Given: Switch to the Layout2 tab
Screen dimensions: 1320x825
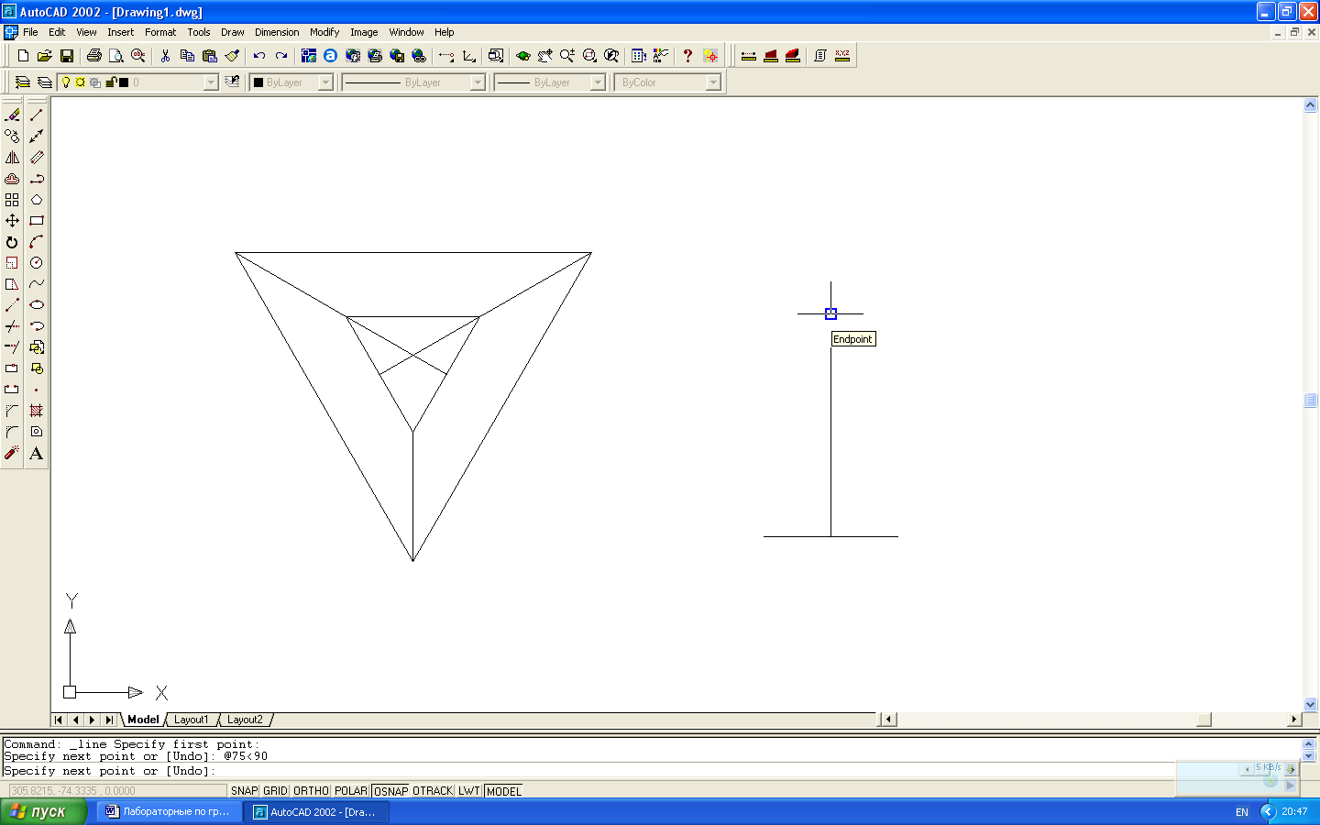Looking at the screenshot, I should pyautogui.click(x=245, y=720).
